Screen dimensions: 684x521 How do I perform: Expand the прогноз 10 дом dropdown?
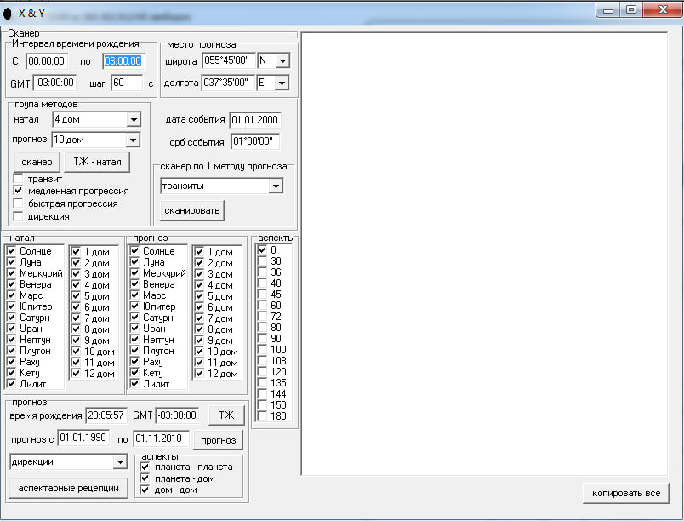133,140
